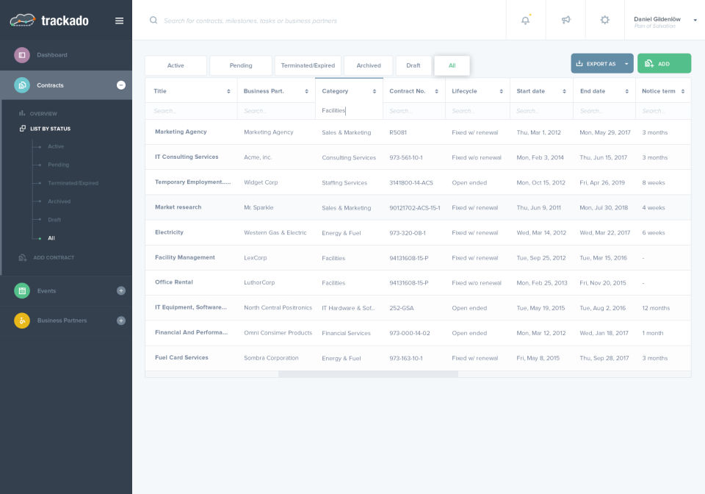
Task: Collapse the Contracts section minus button
Action: click(121, 85)
